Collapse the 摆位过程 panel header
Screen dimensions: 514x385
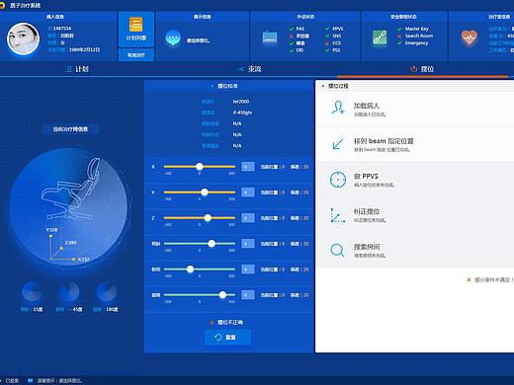coord(415,86)
